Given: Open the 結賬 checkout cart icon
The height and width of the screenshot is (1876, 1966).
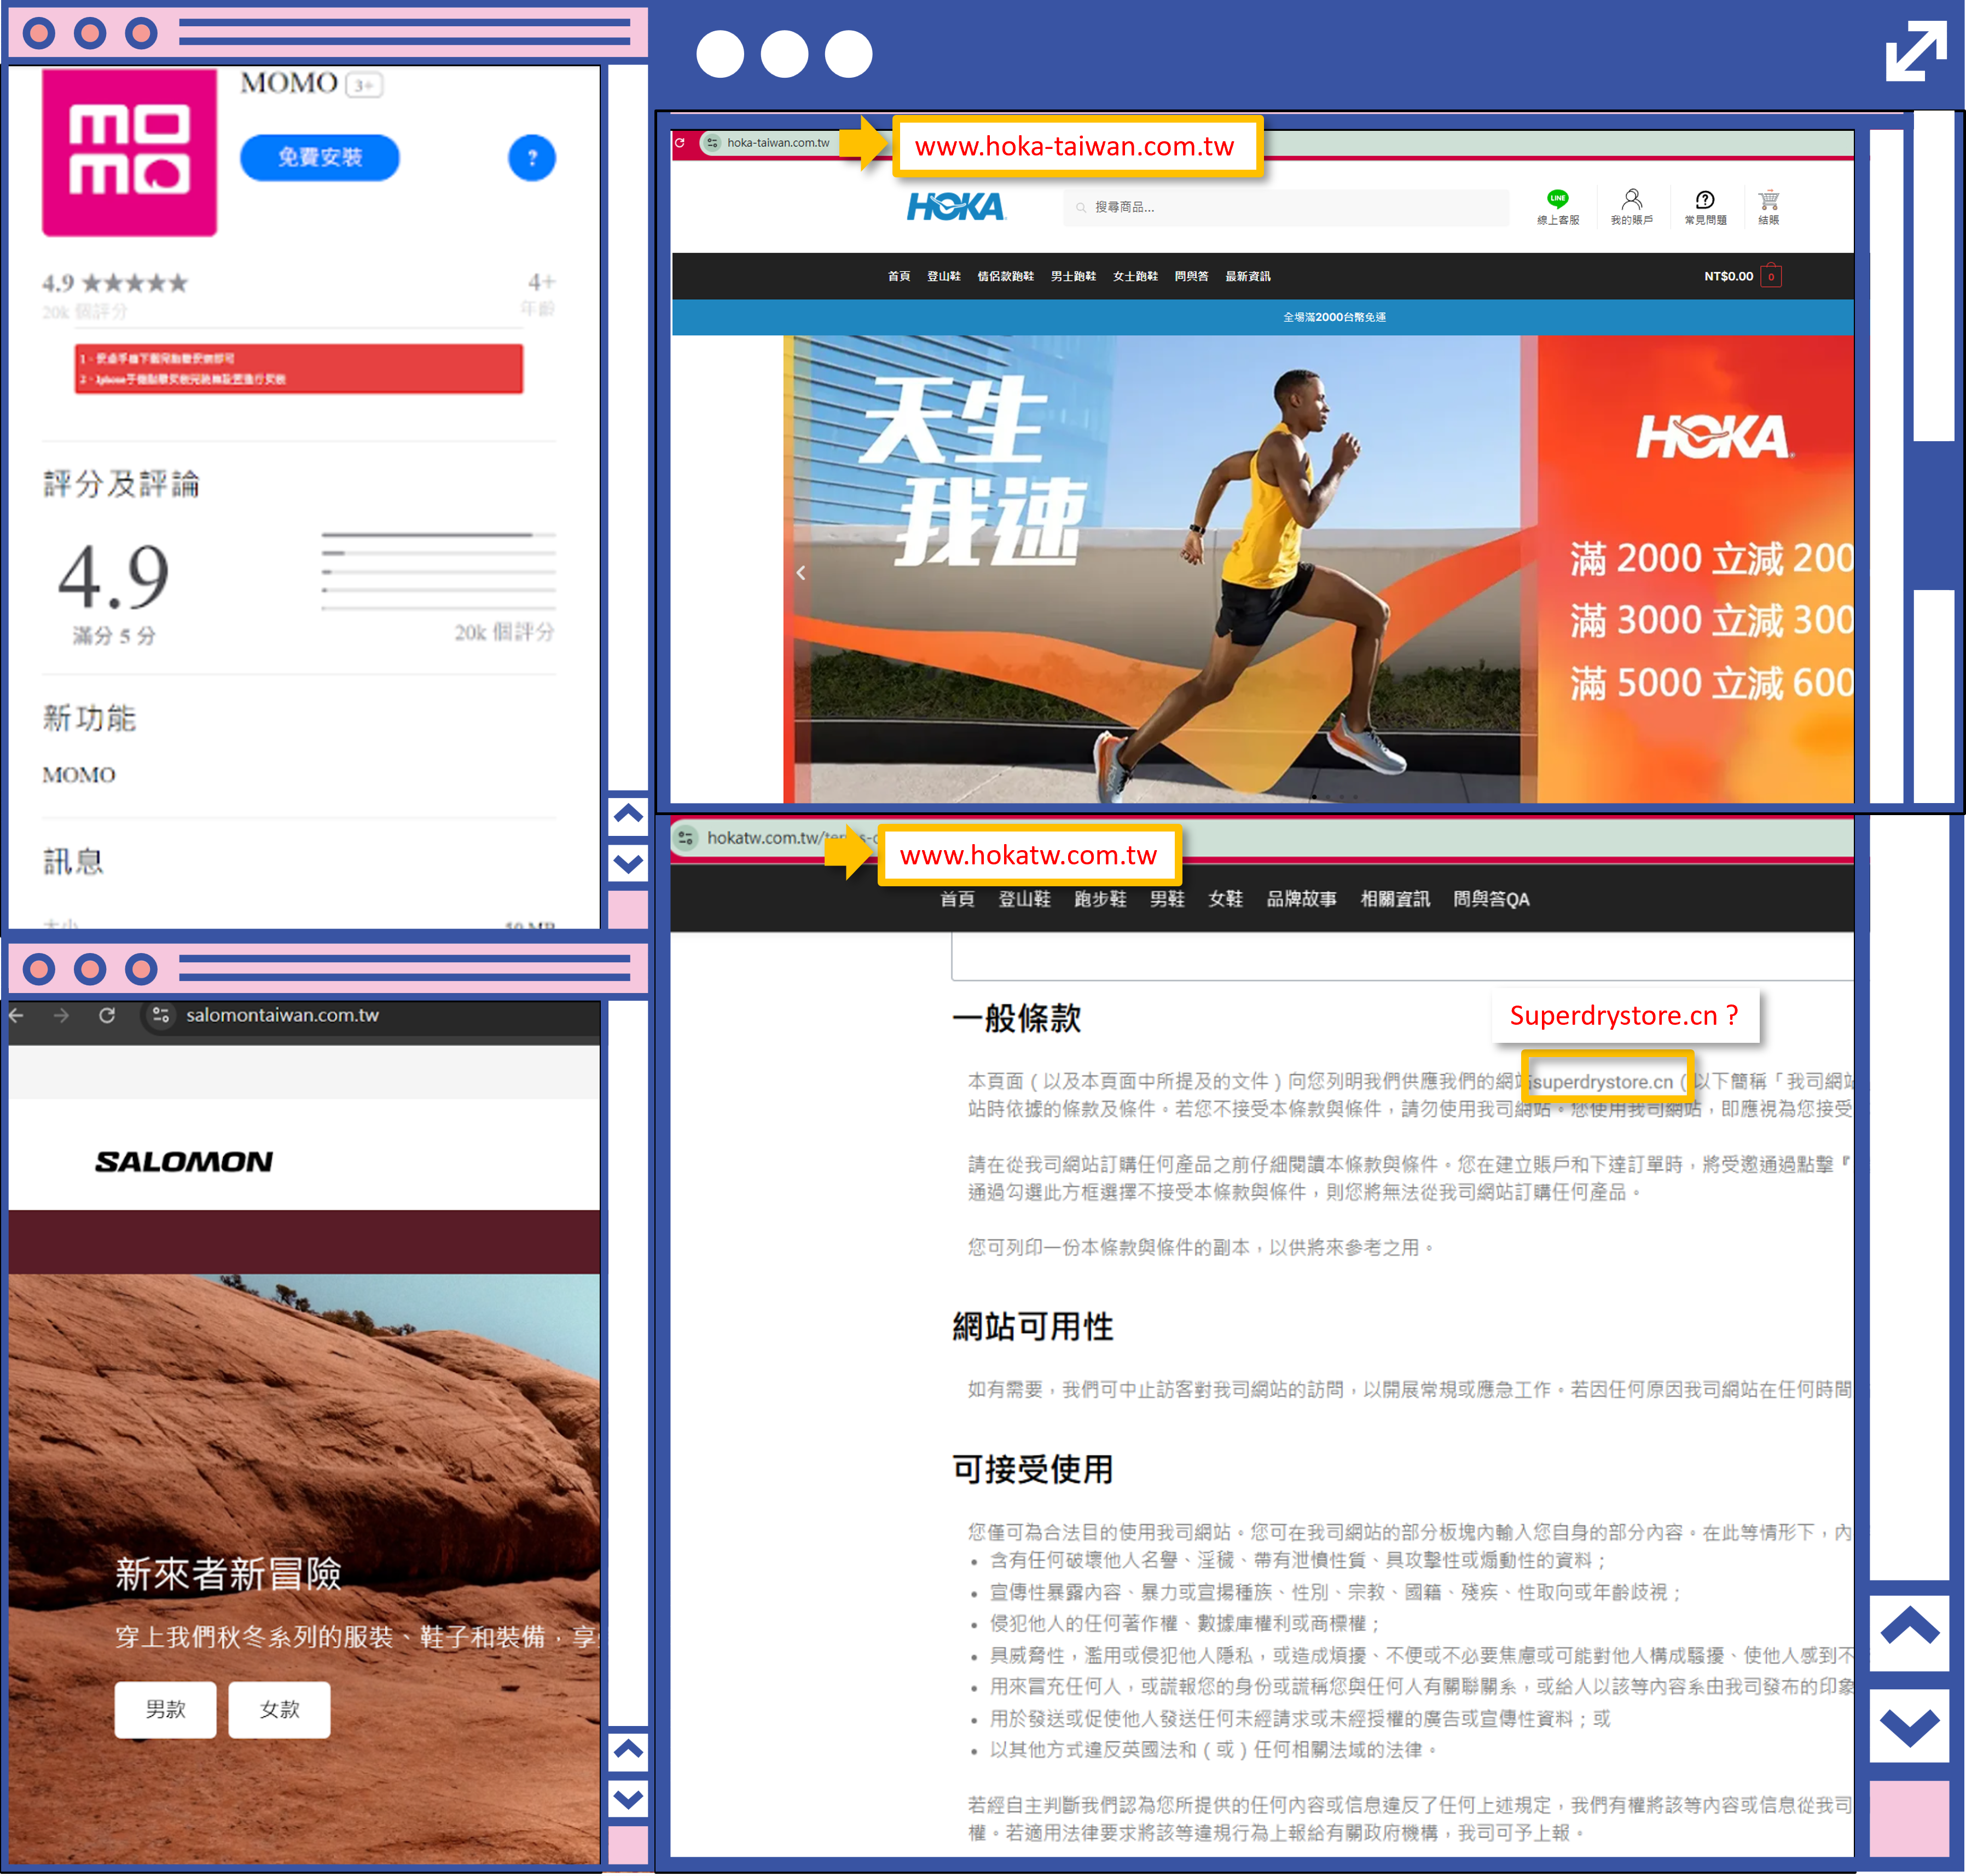Looking at the screenshot, I should click(x=1768, y=207).
